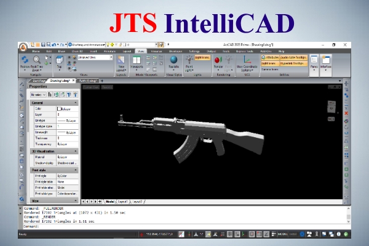Switch to the Express Tools ribbon tab
Viewport: 369px width, 246px height.
[245, 51]
